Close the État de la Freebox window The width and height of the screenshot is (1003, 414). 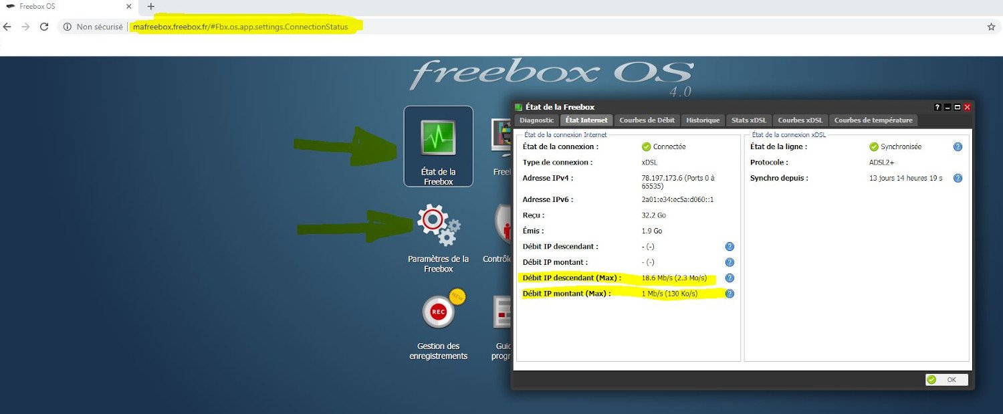[967, 107]
